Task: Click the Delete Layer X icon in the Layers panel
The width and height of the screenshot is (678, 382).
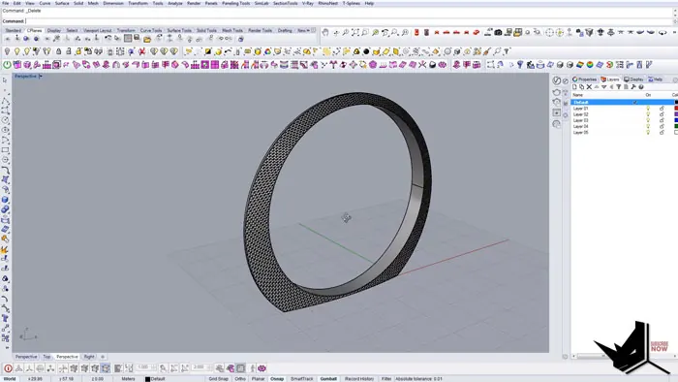Action: click(x=589, y=87)
